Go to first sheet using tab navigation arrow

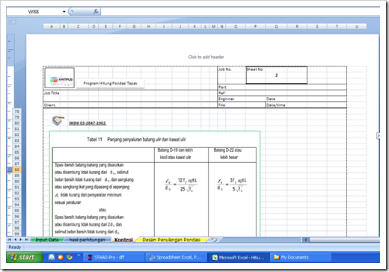click(10, 240)
